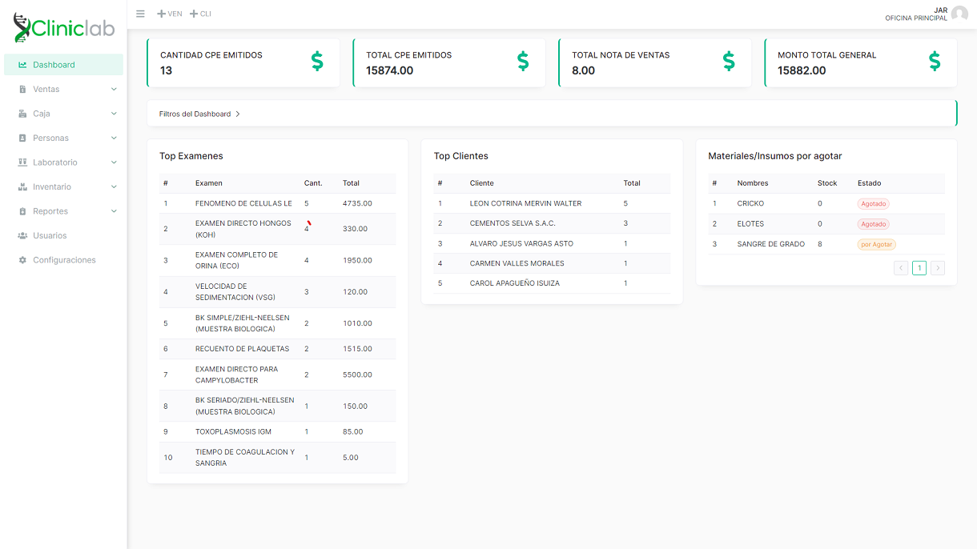Click the Cliniclab logo

coord(64,29)
